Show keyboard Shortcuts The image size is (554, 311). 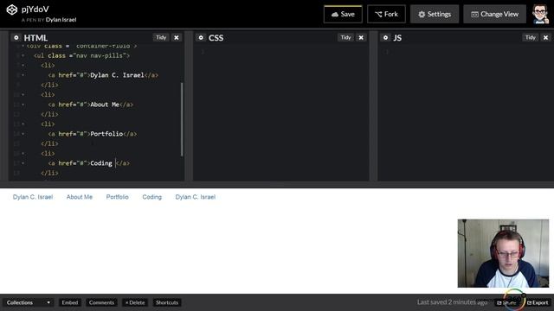point(167,302)
